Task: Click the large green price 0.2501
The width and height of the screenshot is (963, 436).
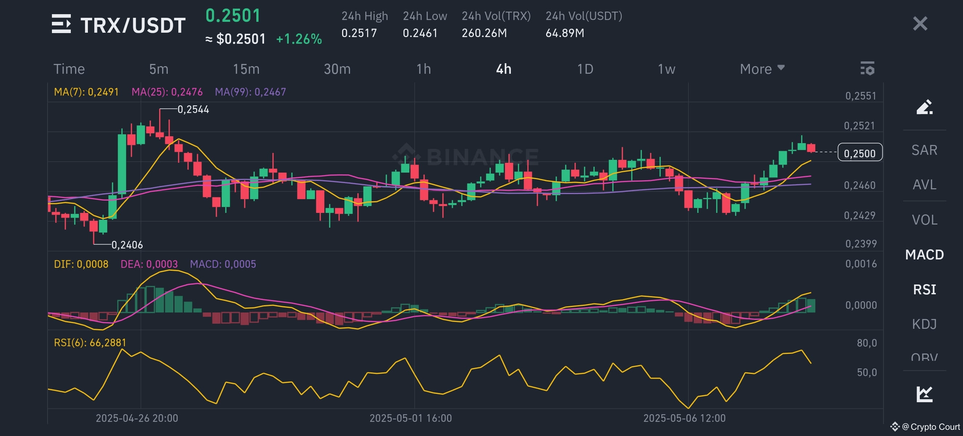Action: [232, 16]
